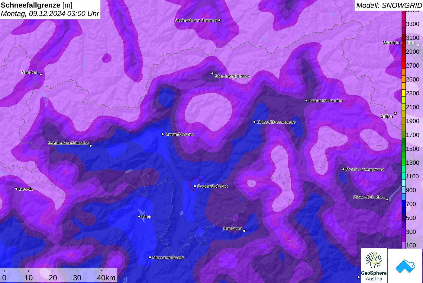This screenshot has width=423, height=283.
Task: Click the Mezzolombardo label text
Action: tap(168, 257)
